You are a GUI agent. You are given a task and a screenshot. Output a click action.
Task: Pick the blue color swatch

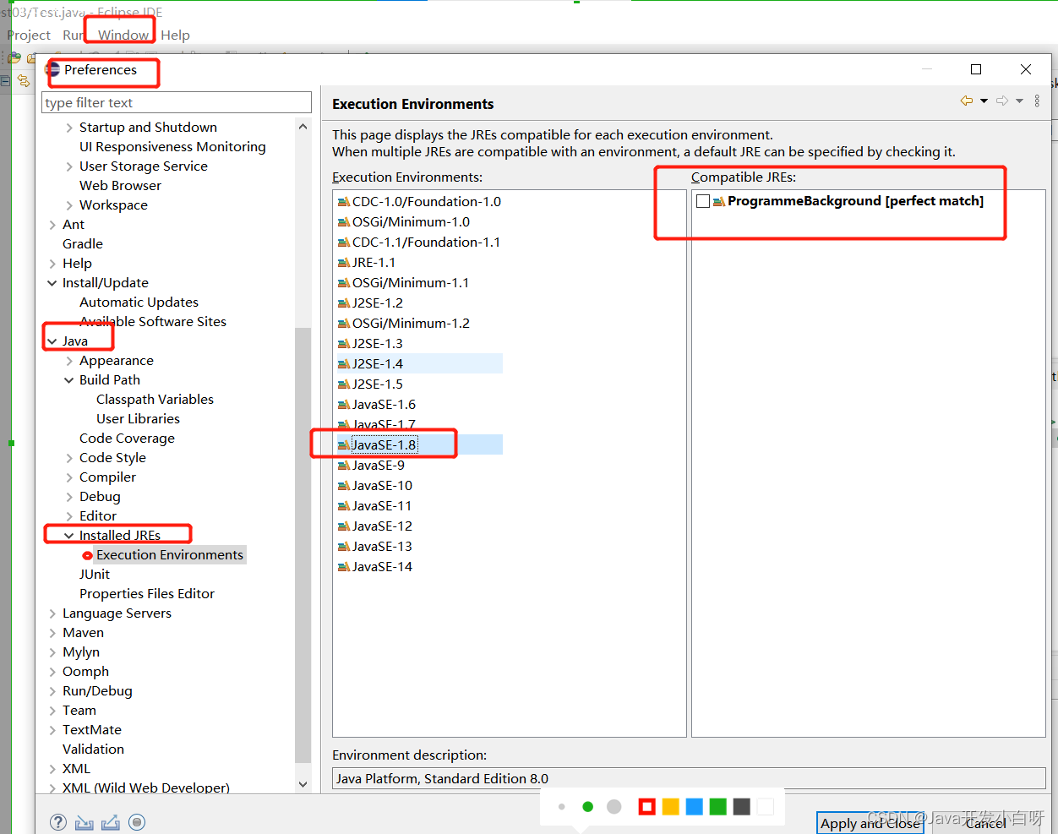[695, 807]
